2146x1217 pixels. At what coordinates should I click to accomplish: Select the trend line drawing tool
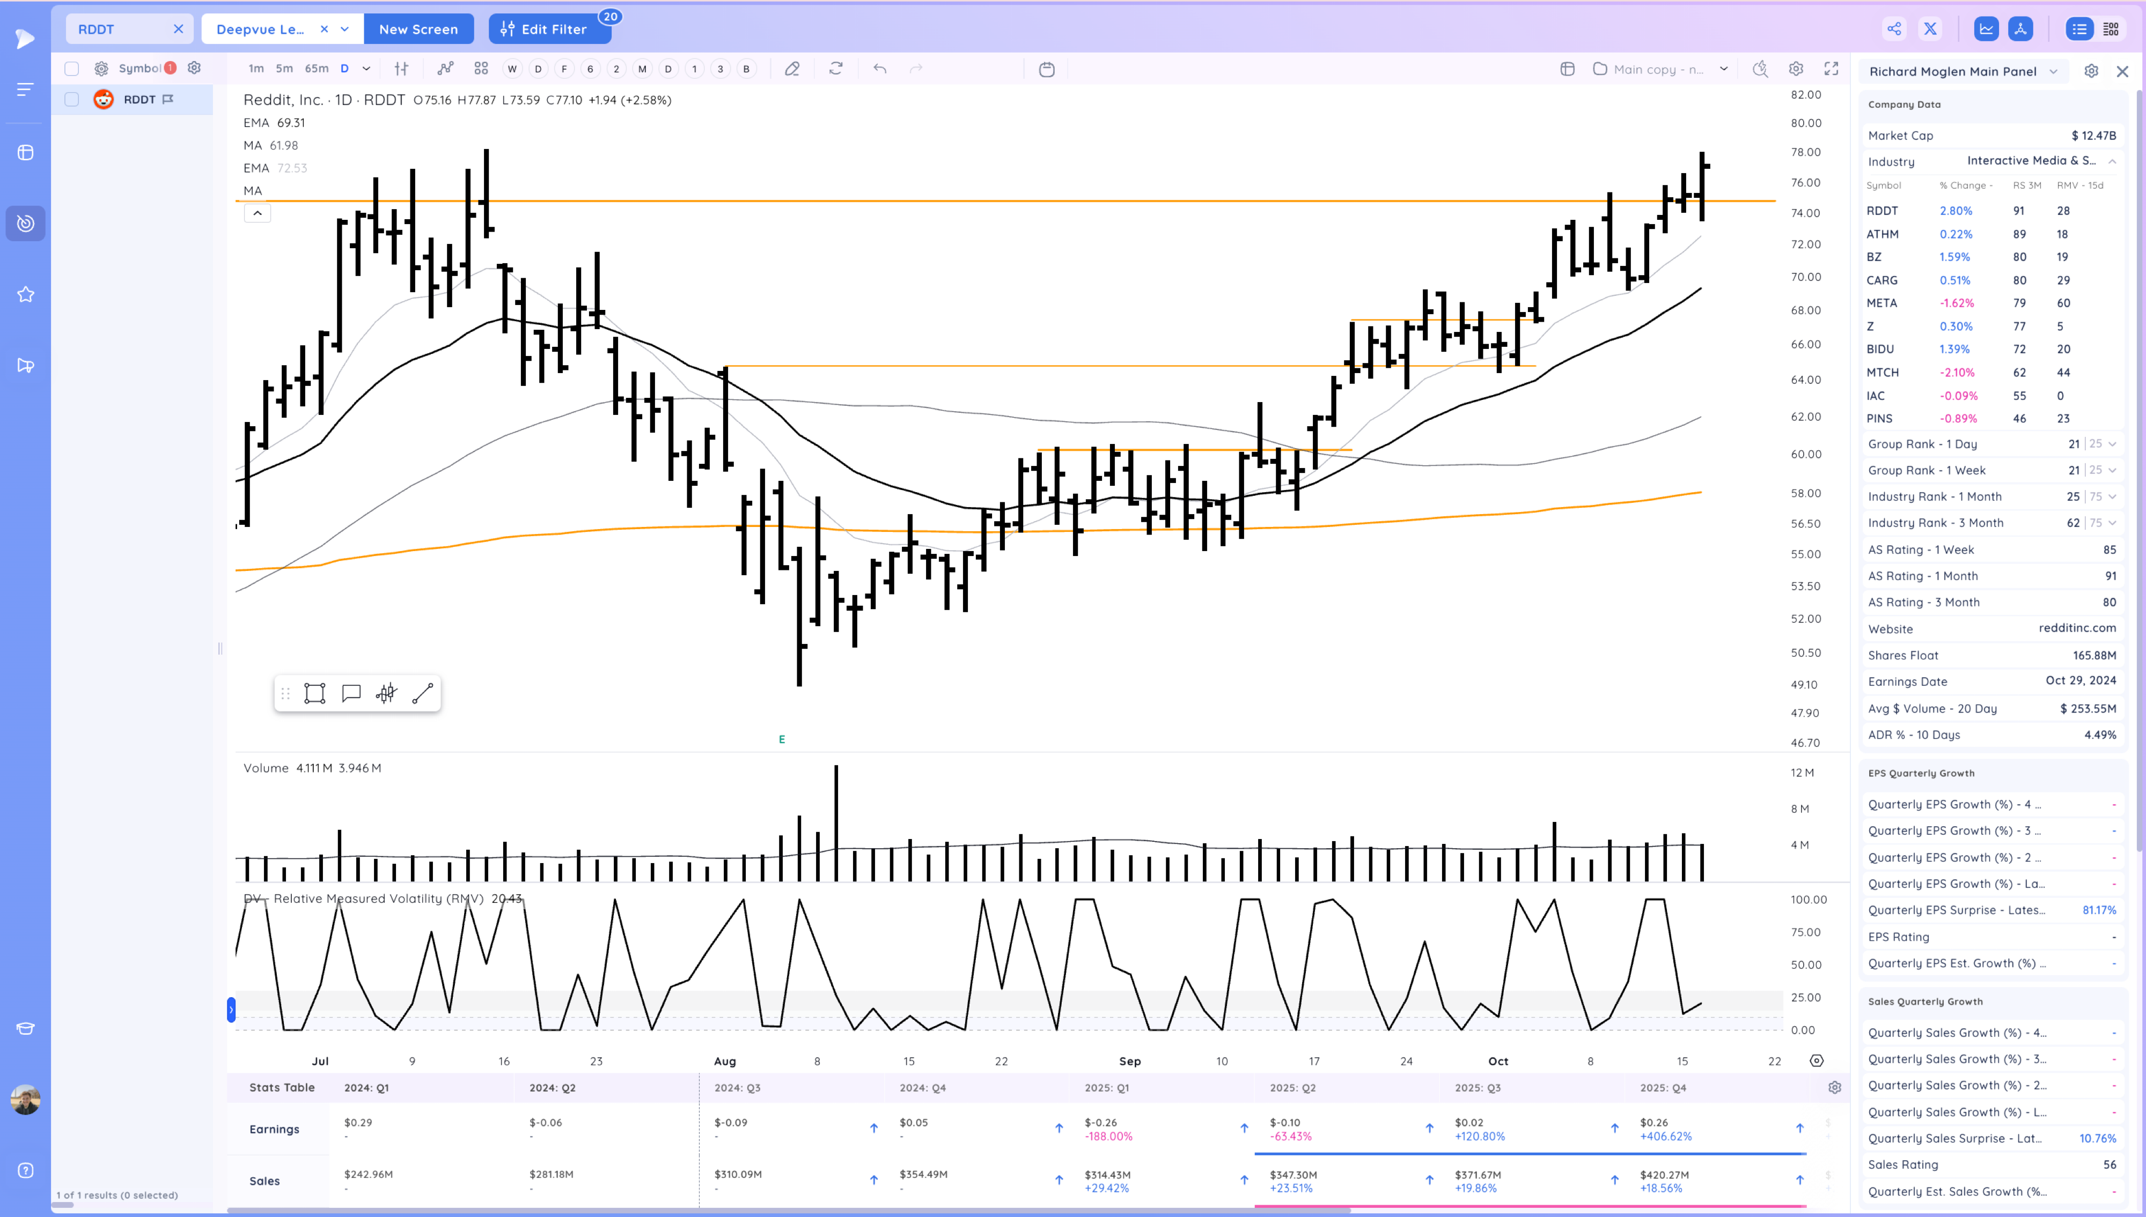coord(422,694)
